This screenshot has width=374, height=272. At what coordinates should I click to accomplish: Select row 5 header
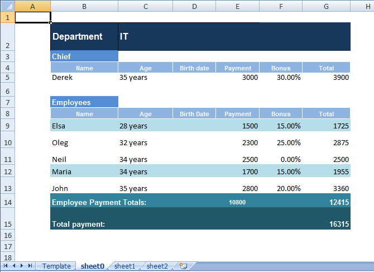click(x=7, y=78)
